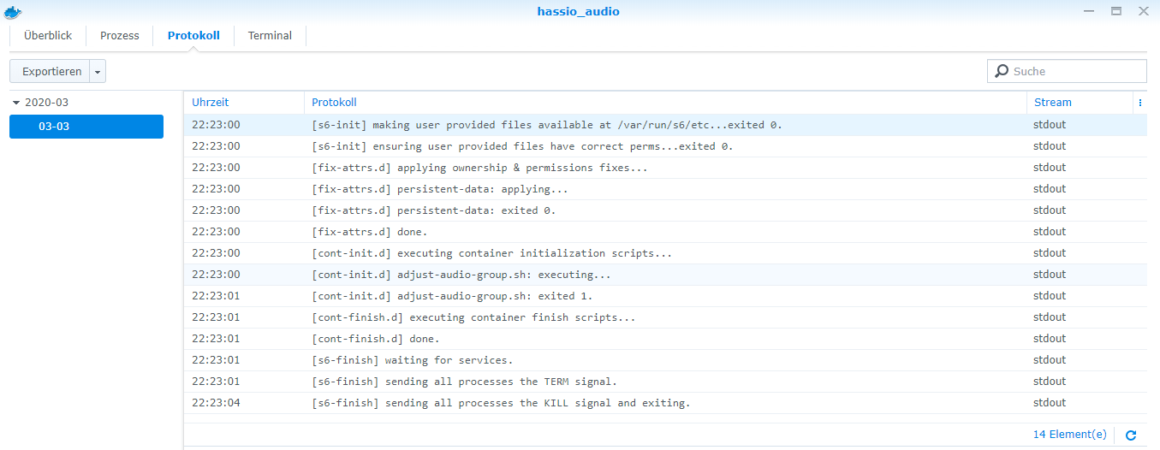Collapse the 2020-03 tree node
The width and height of the screenshot is (1160, 450).
16,103
